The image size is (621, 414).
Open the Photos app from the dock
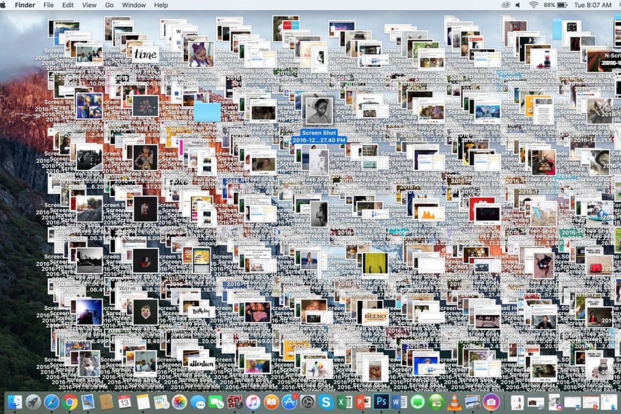tap(180, 402)
